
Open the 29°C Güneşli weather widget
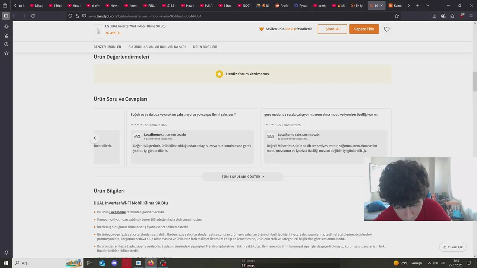(408, 263)
